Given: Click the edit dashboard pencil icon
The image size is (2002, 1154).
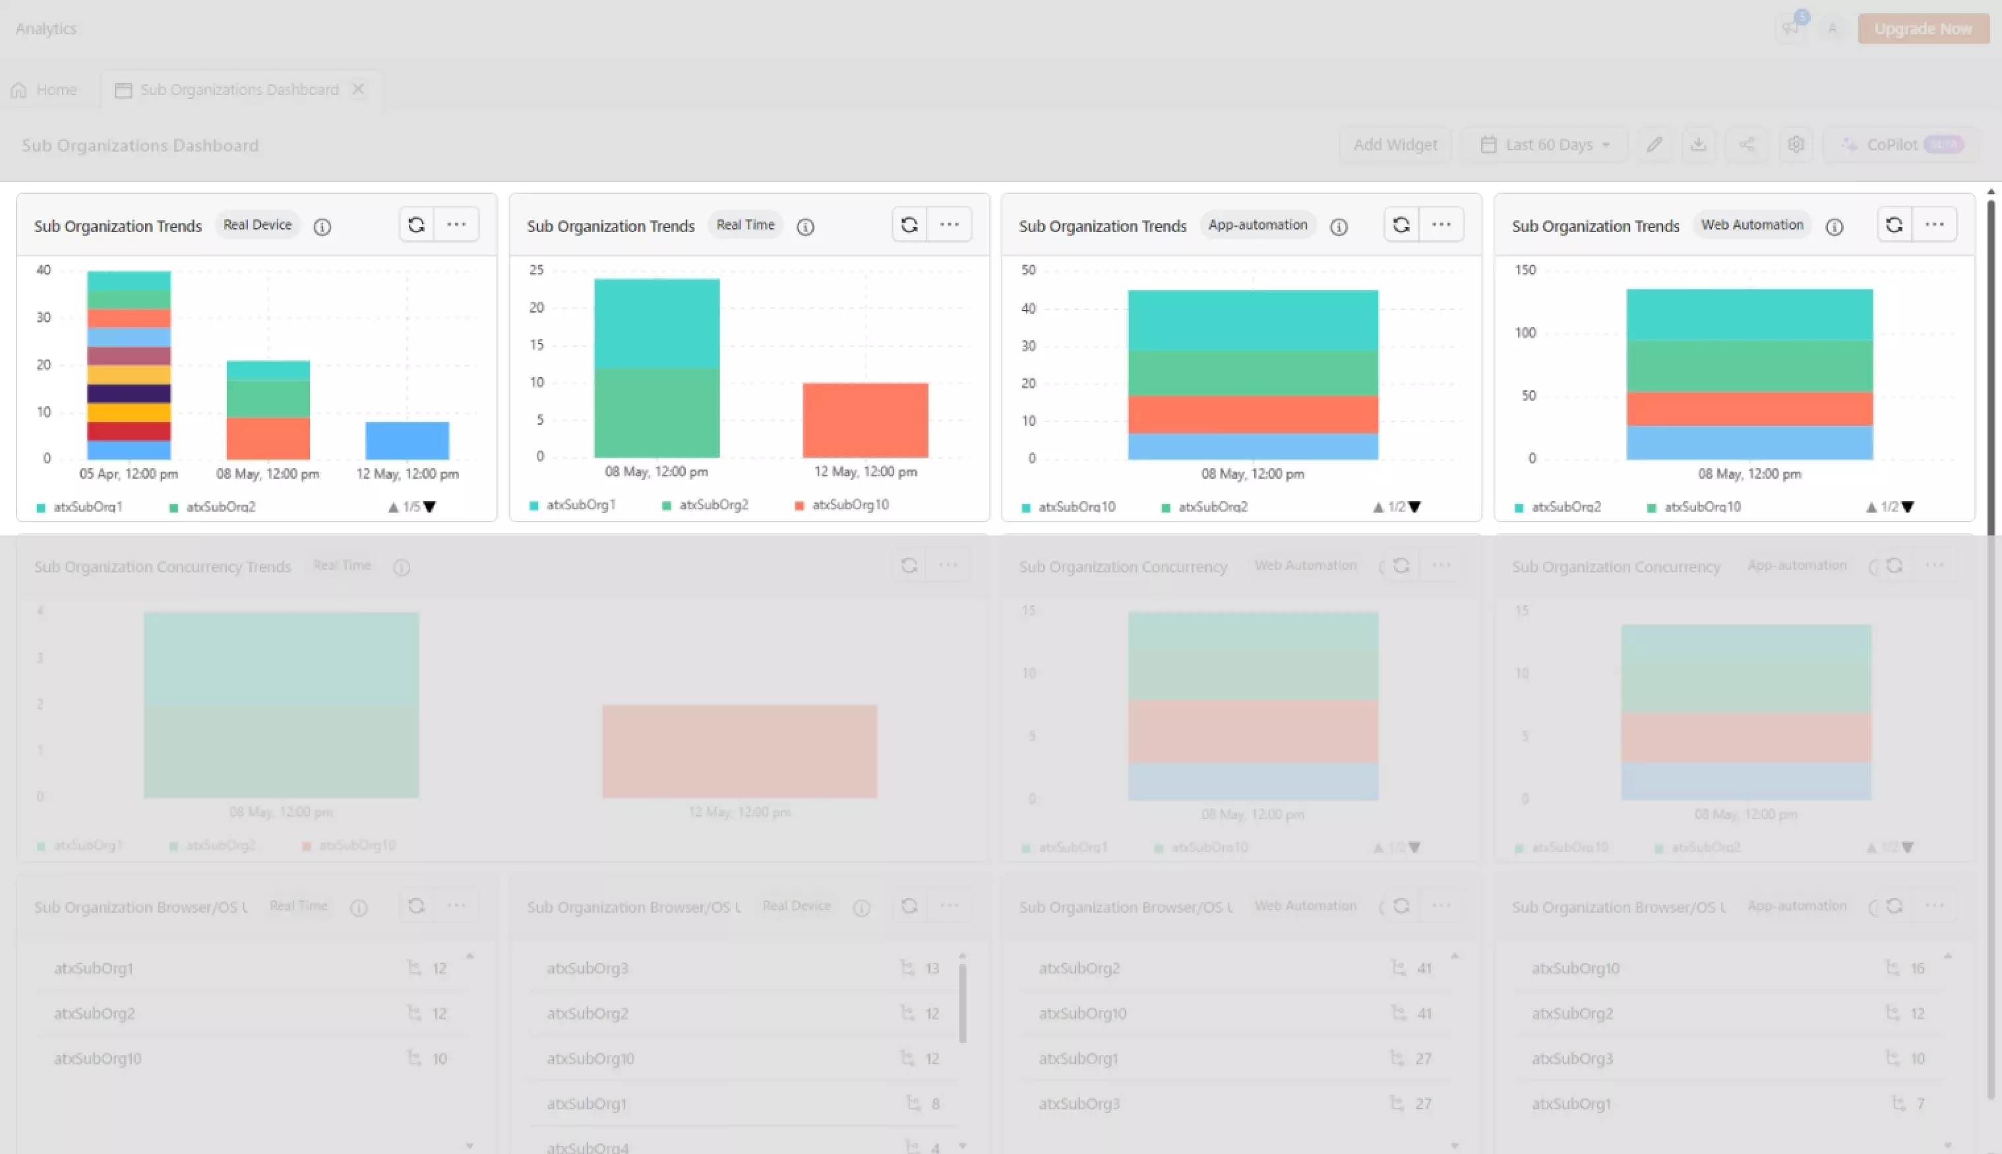Looking at the screenshot, I should coord(1654,144).
